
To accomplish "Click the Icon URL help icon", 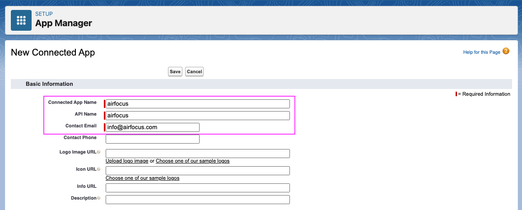I will pyautogui.click(x=98, y=169).
